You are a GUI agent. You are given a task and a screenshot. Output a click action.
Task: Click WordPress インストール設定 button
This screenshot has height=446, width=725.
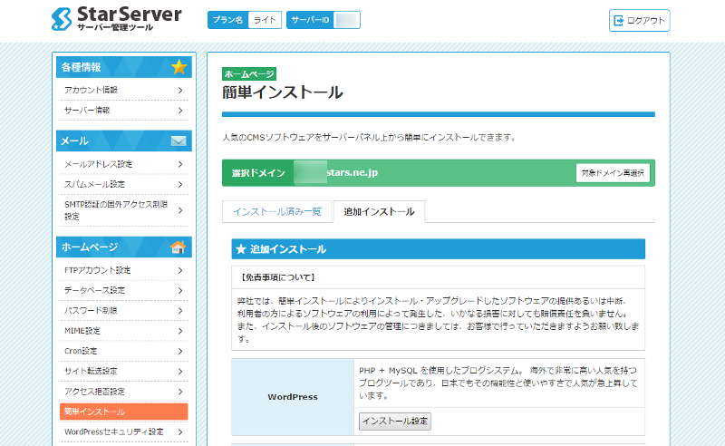click(395, 422)
